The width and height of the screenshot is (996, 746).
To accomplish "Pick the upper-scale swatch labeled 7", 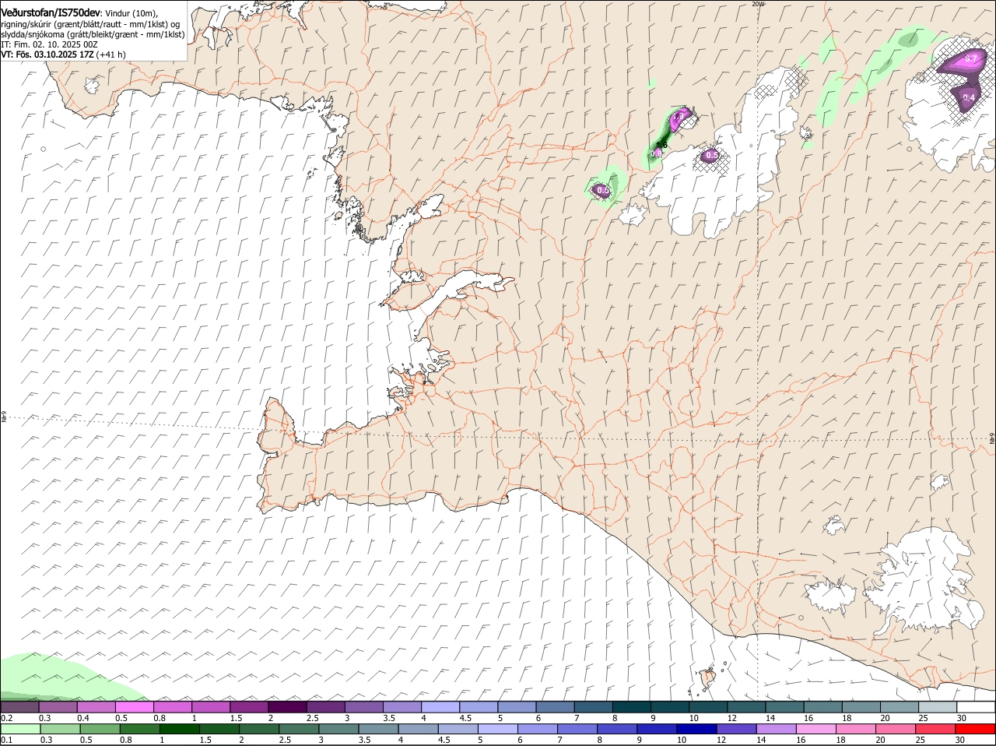I will [x=593, y=707].
